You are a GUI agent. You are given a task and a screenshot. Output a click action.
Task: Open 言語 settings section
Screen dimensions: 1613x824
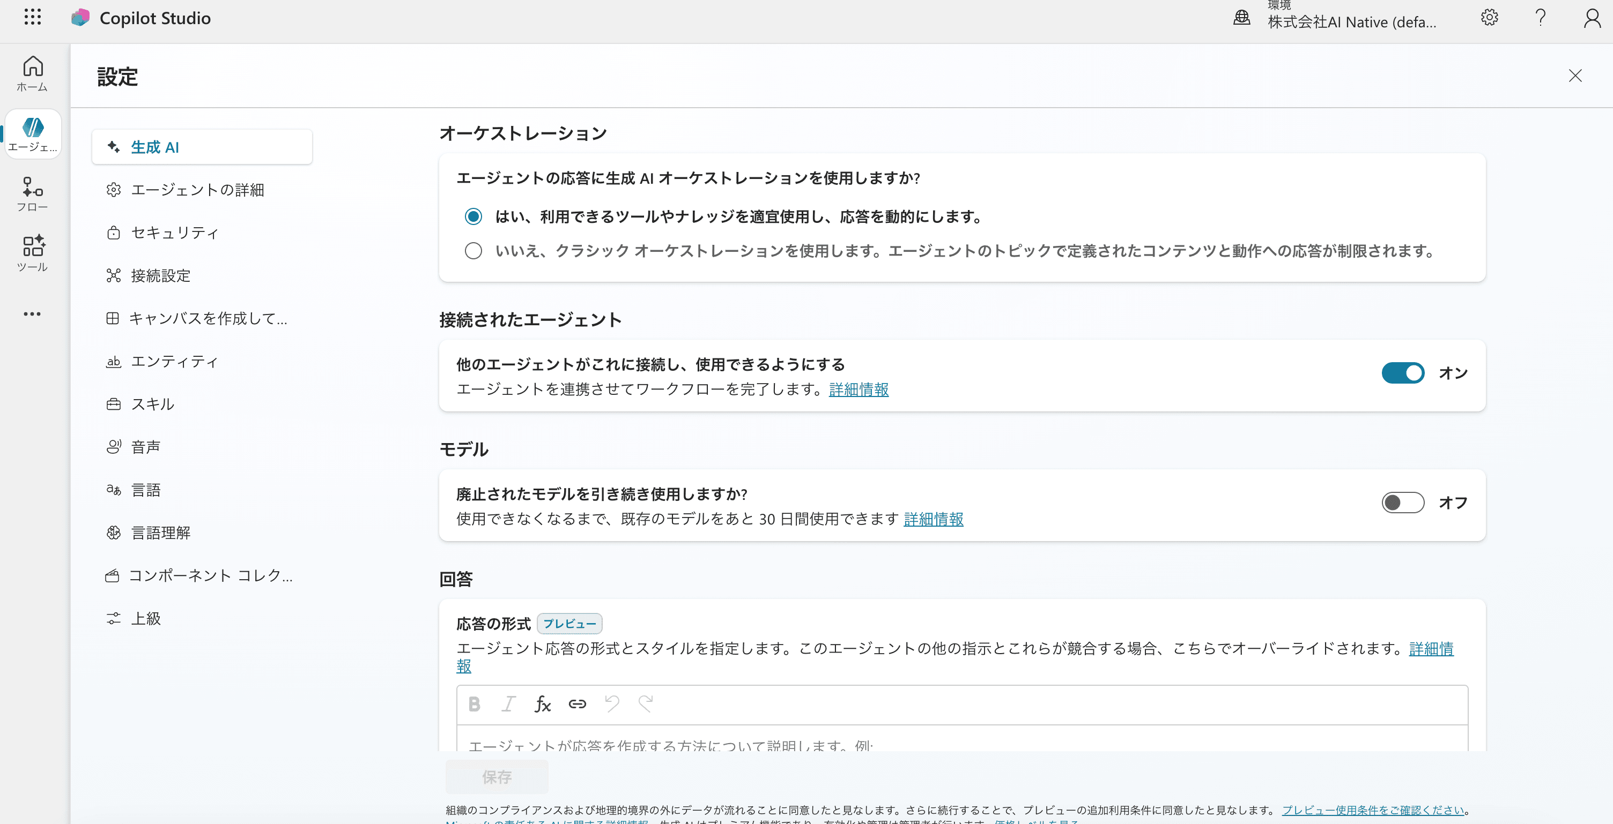pos(202,490)
